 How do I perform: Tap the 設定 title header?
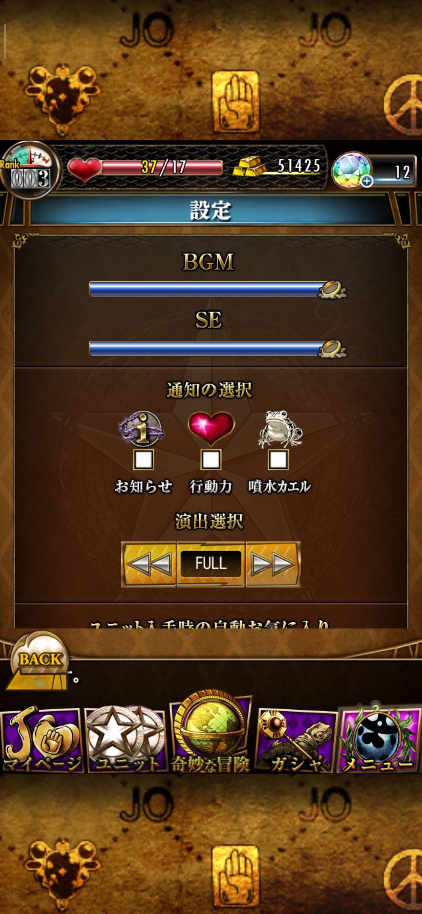point(211,211)
